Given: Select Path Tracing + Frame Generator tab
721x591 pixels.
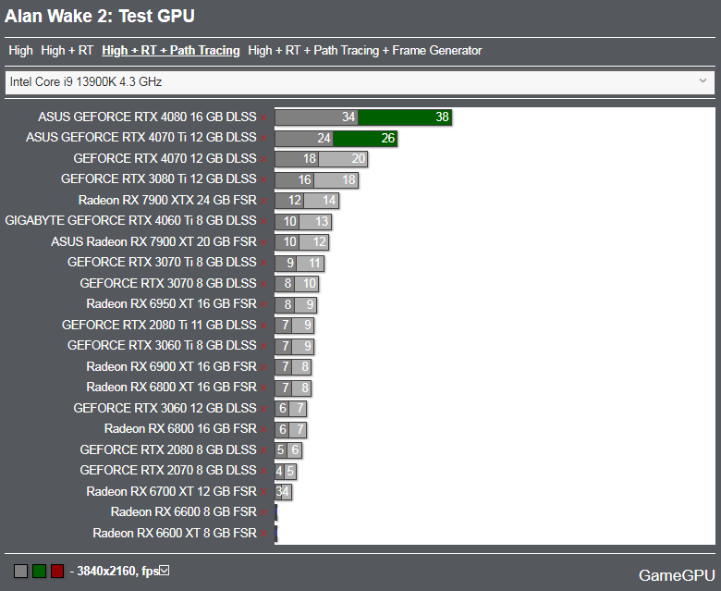Looking at the screenshot, I should click(364, 51).
